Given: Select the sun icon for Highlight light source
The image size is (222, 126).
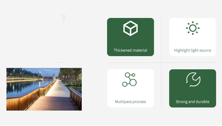Looking at the screenshot, I should pos(192,28).
